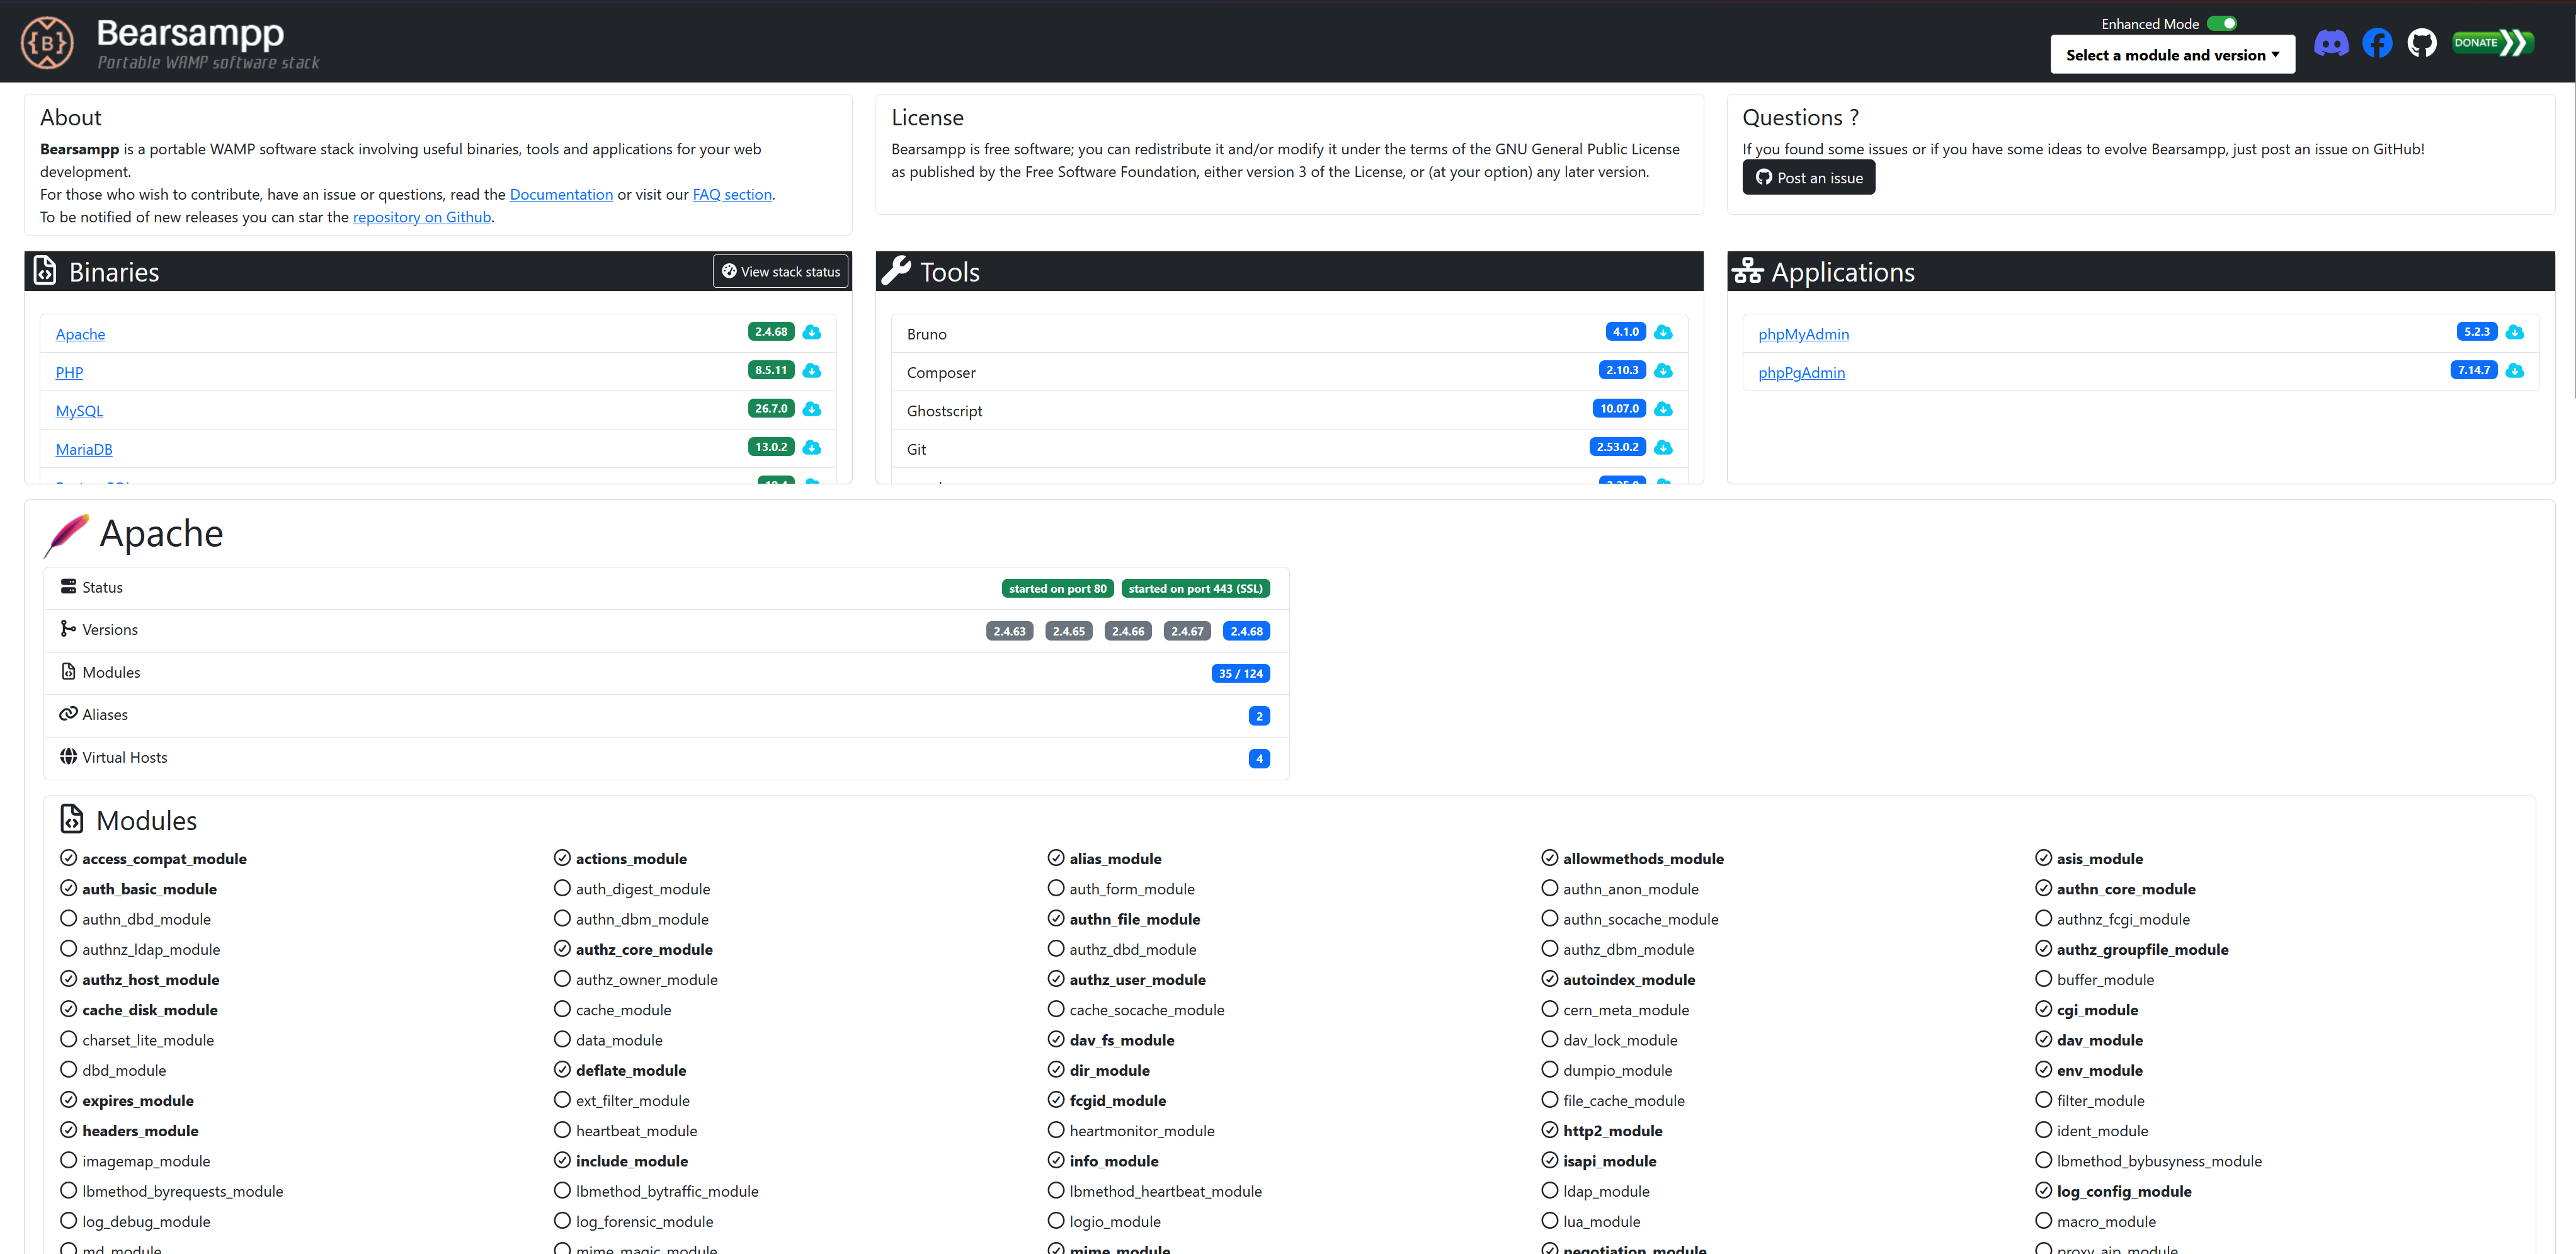Open the phpPgAdmin application link
The image size is (2576, 1254).
(x=1801, y=372)
